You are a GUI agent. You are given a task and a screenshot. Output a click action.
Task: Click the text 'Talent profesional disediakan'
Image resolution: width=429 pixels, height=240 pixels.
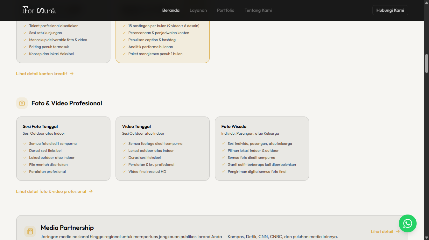point(54,26)
